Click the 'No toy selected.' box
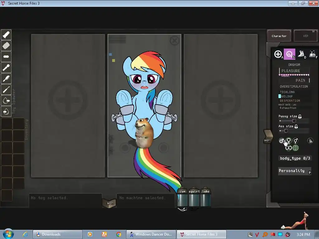Viewport: 319px width, 239px height. click(x=65, y=200)
